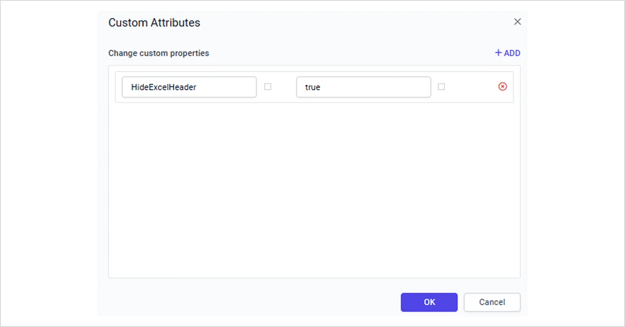Image resolution: width=625 pixels, height=327 pixels.
Task: Click the Custom Attributes dialog title
Action: 154,23
